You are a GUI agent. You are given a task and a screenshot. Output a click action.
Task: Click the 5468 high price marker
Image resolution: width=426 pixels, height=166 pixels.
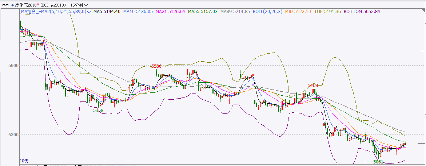point(313,86)
